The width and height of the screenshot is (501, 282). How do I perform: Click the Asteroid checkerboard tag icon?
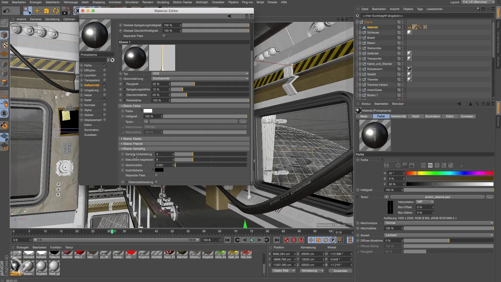(x=425, y=27)
